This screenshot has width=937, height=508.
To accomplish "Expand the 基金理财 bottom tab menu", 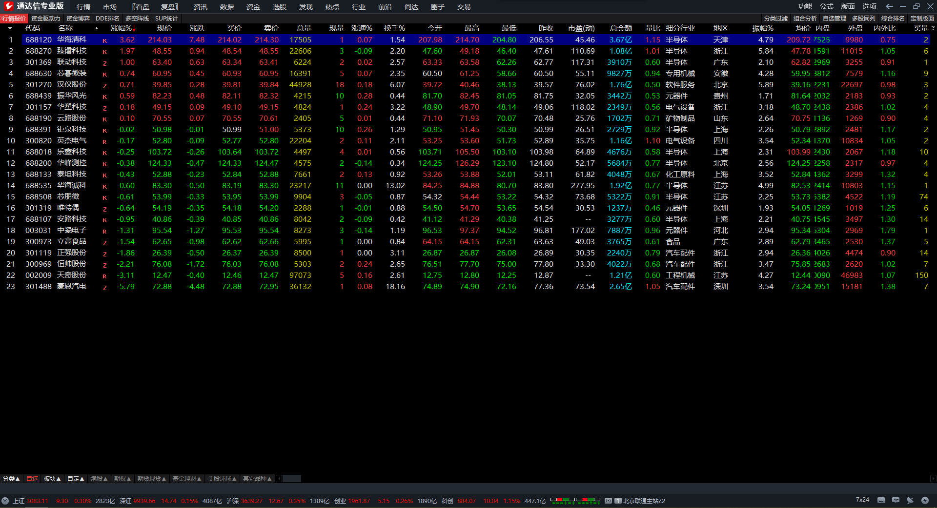I will point(187,479).
